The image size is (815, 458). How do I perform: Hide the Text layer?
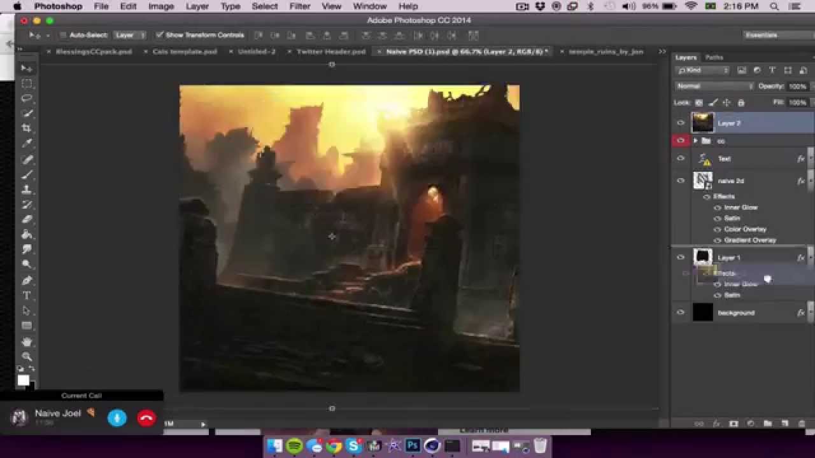pyautogui.click(x=681, y=158)
